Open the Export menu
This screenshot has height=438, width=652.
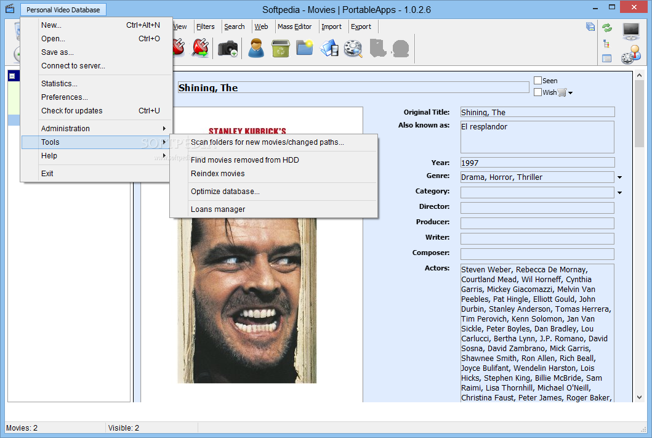pos(361,26)
